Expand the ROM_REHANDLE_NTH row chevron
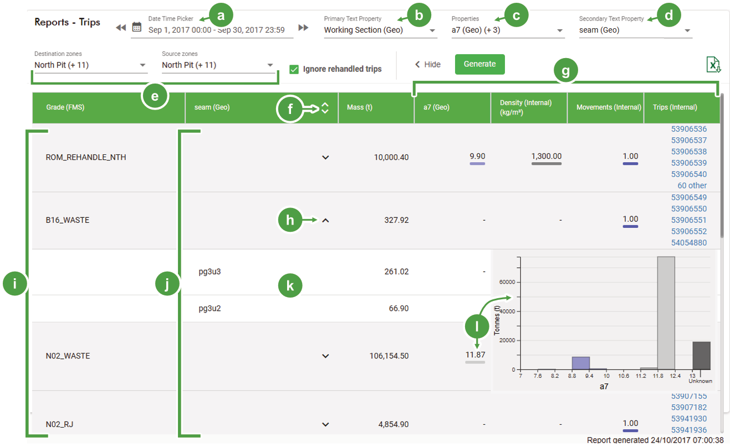Viewport: 730px width, 447px height. coord(325,158)
